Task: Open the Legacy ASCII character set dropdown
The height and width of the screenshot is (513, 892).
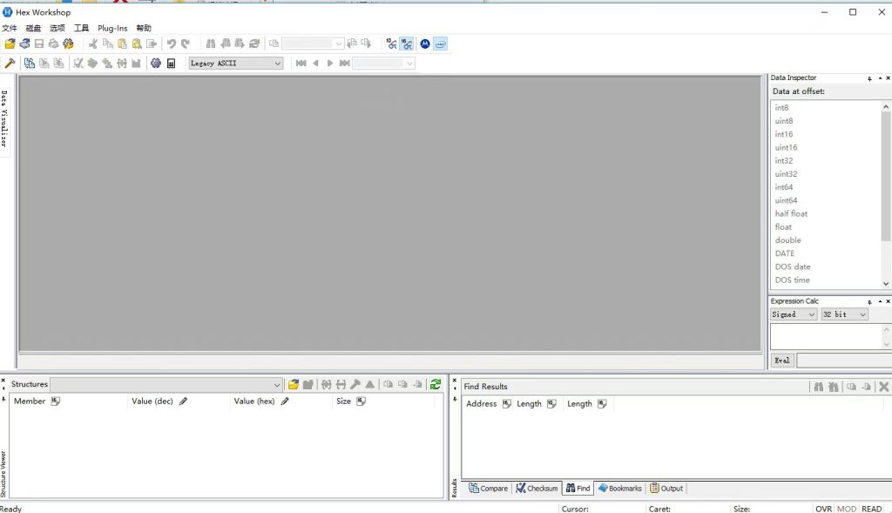Action: click(236, 64)
